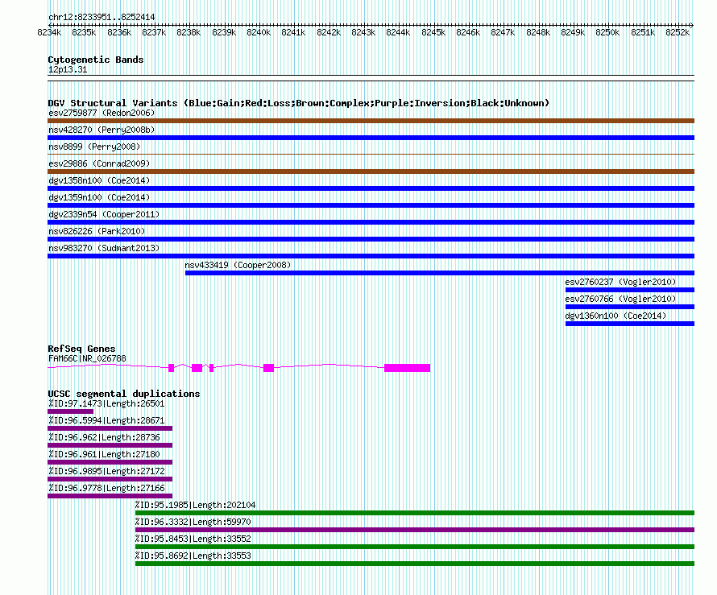Click the %ID:96.3332|Length:59970 label
Viewport: 717px width, 595px height.
pos(193,523)
